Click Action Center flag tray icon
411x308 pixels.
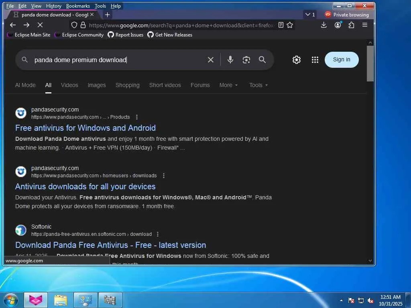(351, 300)
